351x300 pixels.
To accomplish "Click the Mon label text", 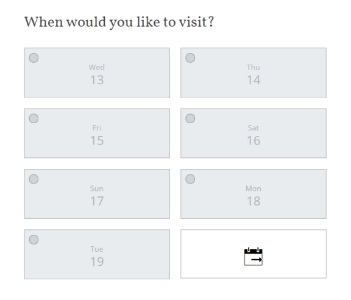I will click(x=253, y=188).
